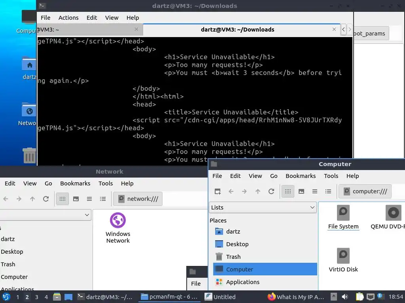The height and width of the screenshot is (303, 405).
Task: Select thumbnail view in the Network window
Action: (x=76, y=199)
